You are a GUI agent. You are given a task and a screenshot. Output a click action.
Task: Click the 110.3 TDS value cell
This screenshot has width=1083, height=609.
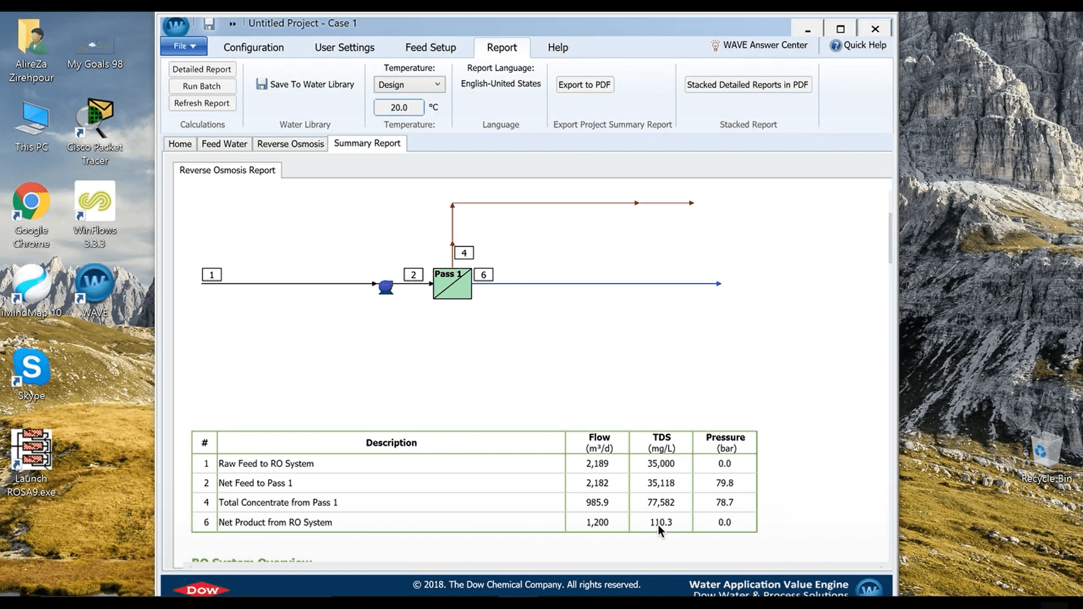(661, 522)
